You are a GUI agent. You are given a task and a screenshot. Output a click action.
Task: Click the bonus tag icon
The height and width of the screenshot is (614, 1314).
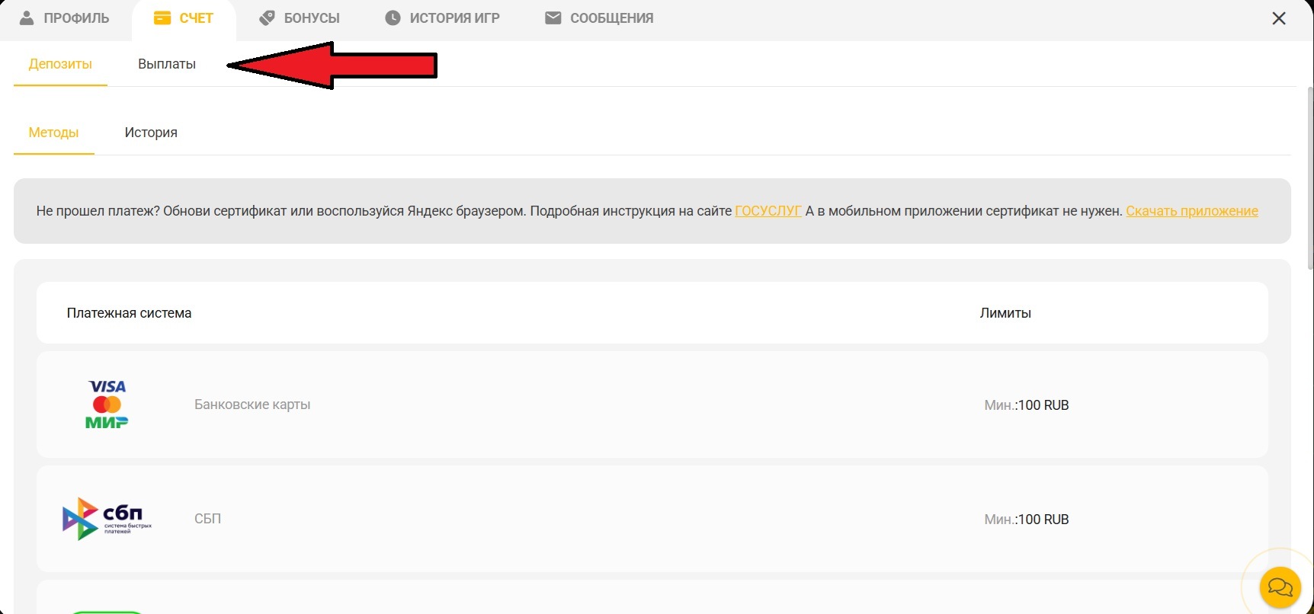(267, 18)
